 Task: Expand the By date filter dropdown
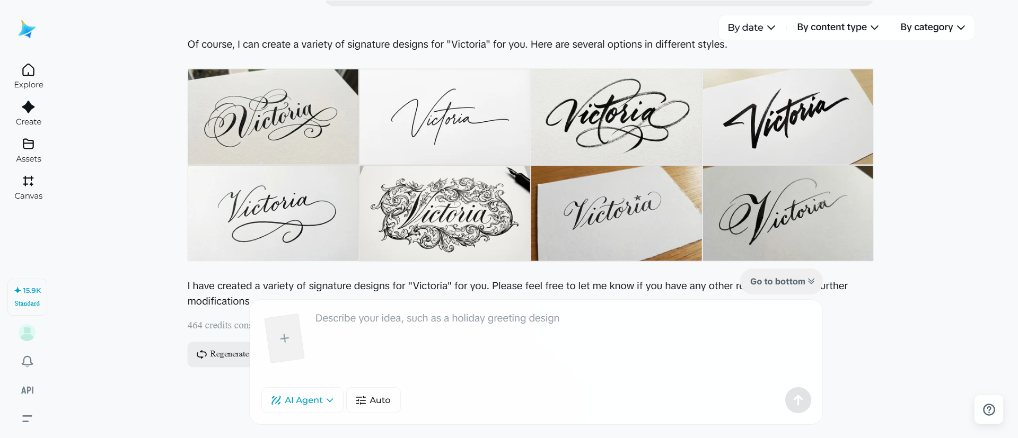(751, 28)
